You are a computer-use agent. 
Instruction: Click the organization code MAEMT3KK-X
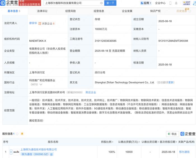pyautogui.click(x=38, y=41)
